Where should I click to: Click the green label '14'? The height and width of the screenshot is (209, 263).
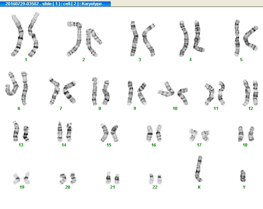pyautogui.click(x=64, y=145)
